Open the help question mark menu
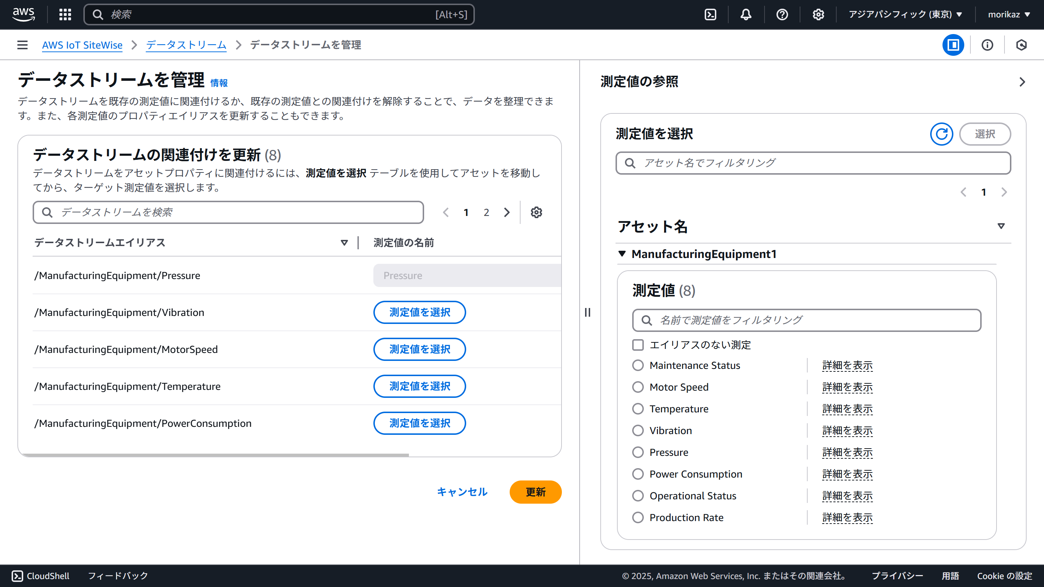This screenshot has width=1044, height=587. pyautogui.click(x=782, y=14)
